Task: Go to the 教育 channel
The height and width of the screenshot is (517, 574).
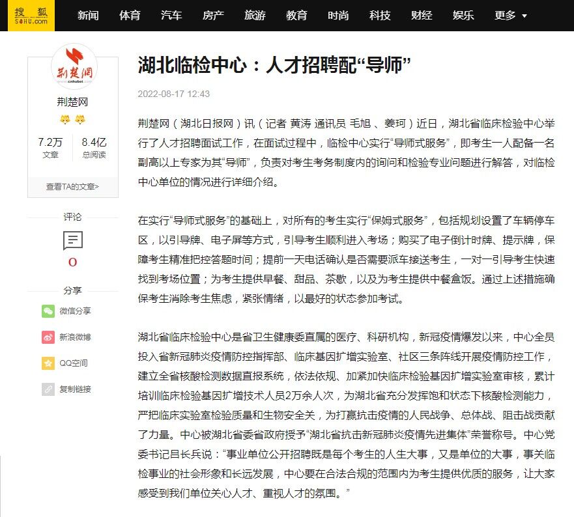Action: 296,16
